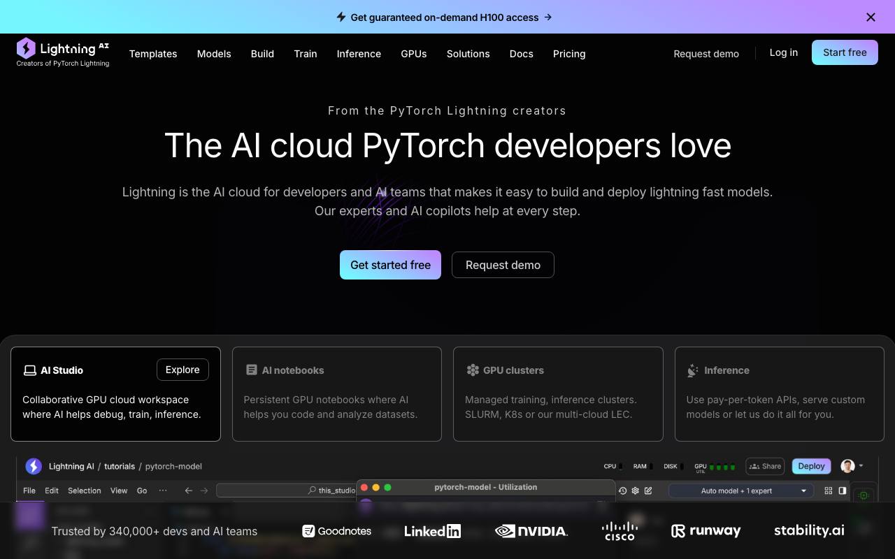This screenshot has height=559, width=895.
Task: Open the File menu in the studio
Action: pos(29,491)
